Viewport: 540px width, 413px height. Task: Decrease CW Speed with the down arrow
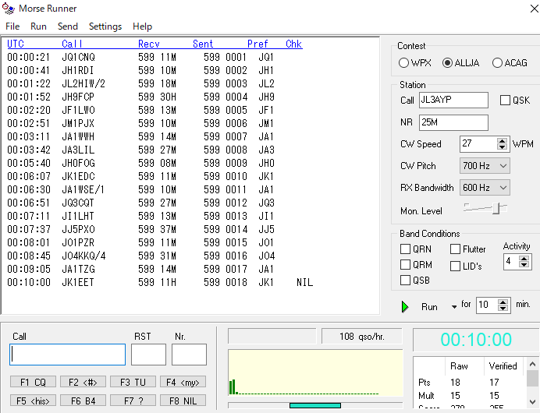point(502,147)
